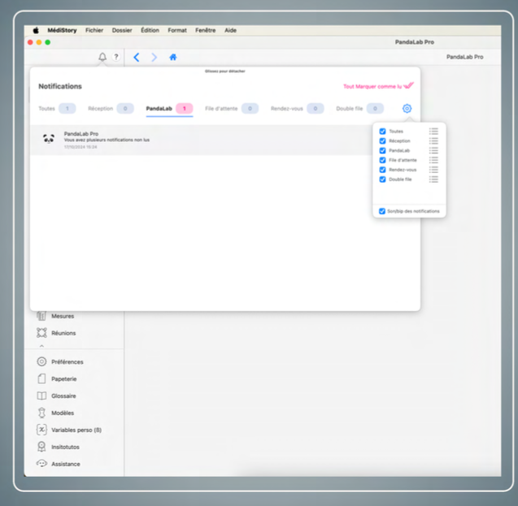Image resolution: width=518 pixels, height=506 pixels.
Task: Click the Insitotutos icon
Action: (x=41, y=447)
